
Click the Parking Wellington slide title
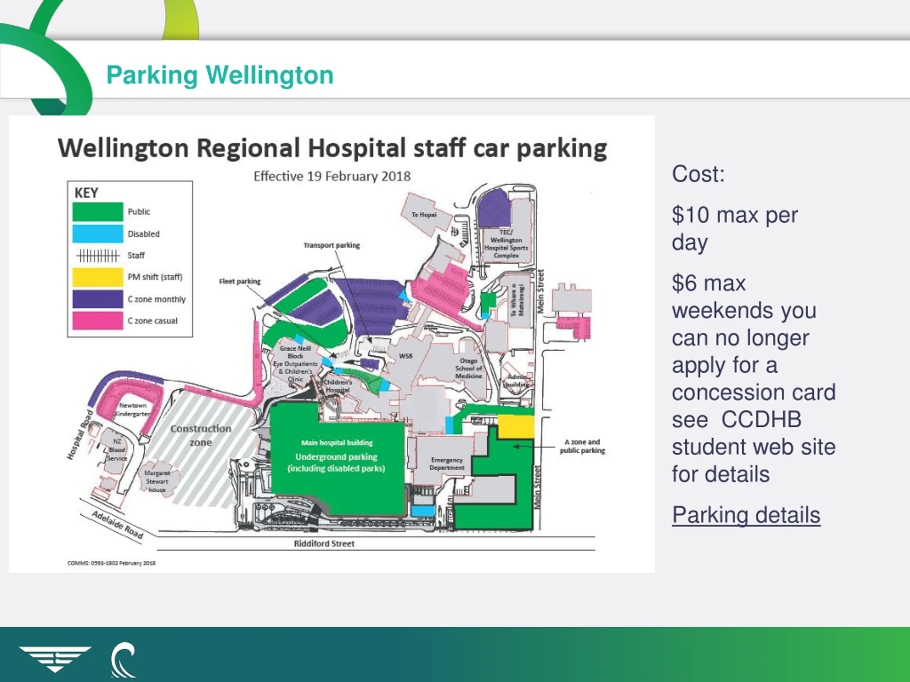[x=220, y=75]
